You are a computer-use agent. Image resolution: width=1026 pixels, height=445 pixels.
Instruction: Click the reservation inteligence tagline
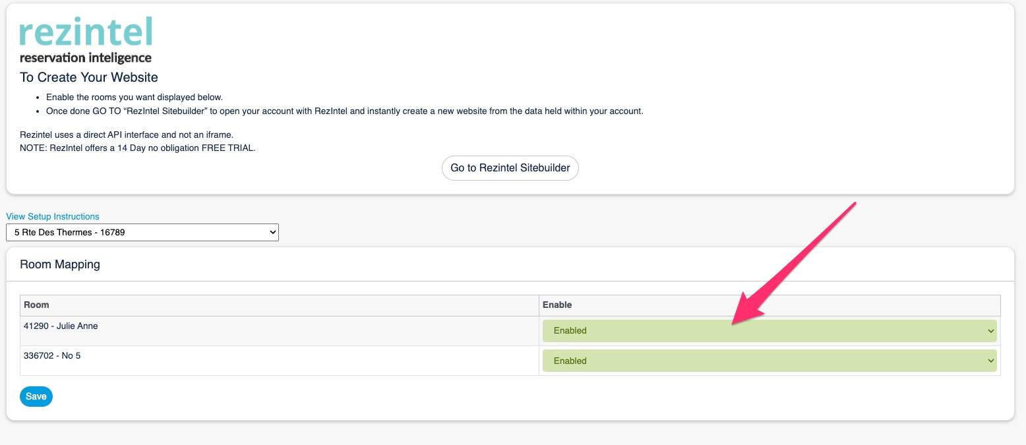coord(86,58)
